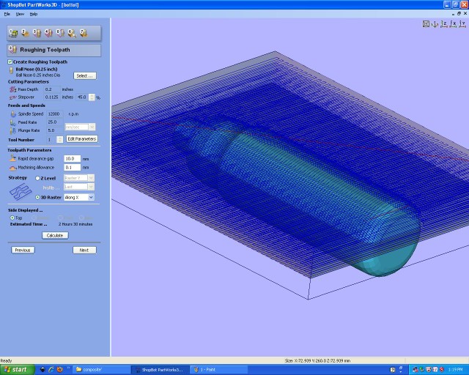
Task: Click the Stepover inches field
Action: tap(52, 97)
